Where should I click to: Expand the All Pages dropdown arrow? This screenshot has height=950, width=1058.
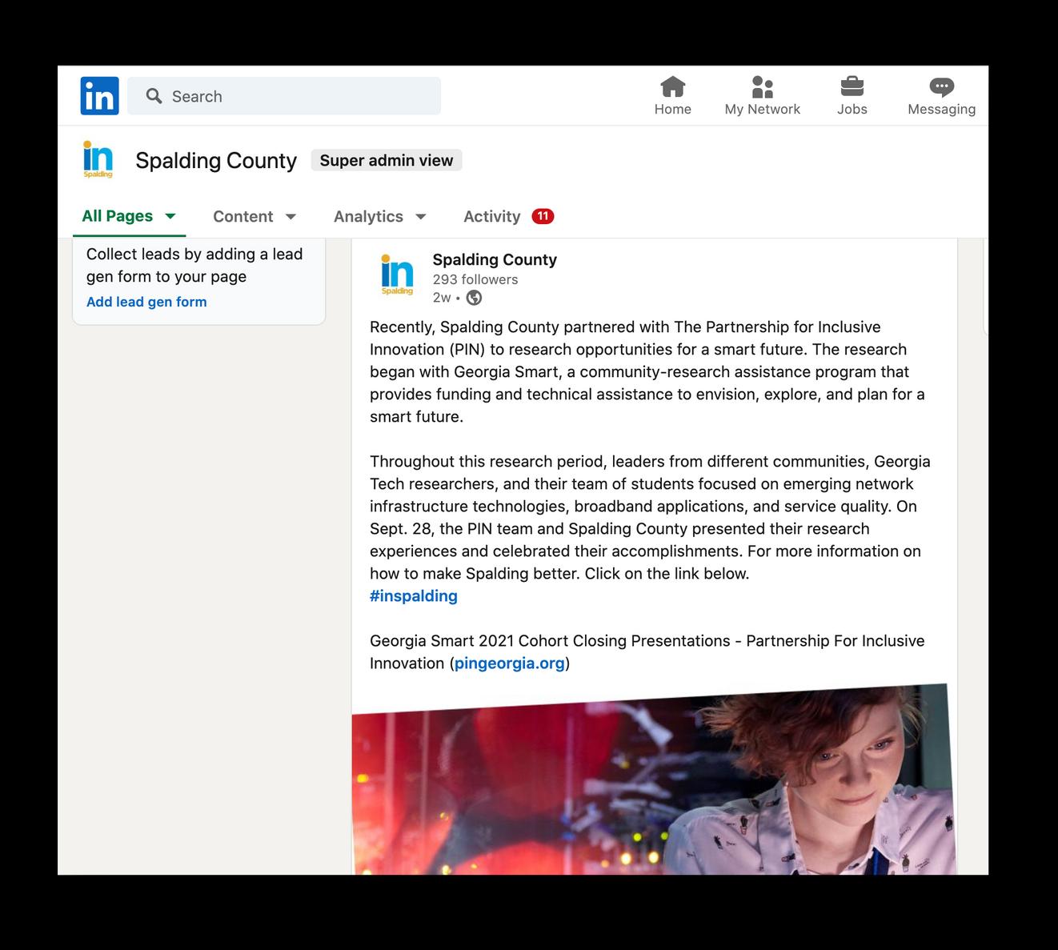click(170, 216)
